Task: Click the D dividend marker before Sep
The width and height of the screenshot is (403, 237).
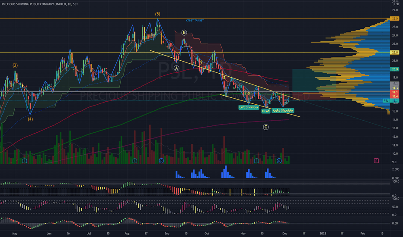Action: [161, 161]
